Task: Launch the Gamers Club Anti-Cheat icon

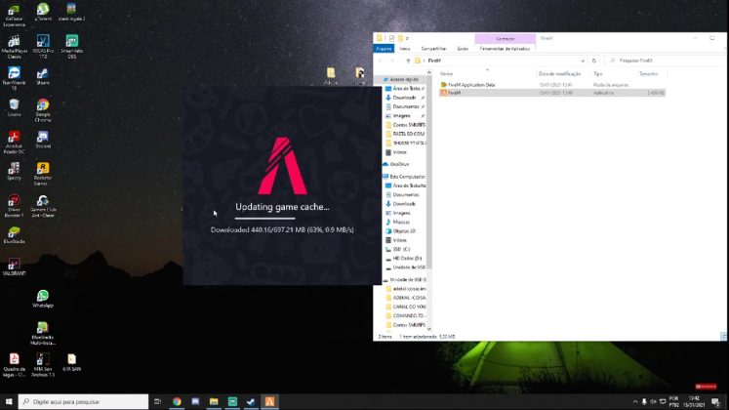Action: (43, 205)
